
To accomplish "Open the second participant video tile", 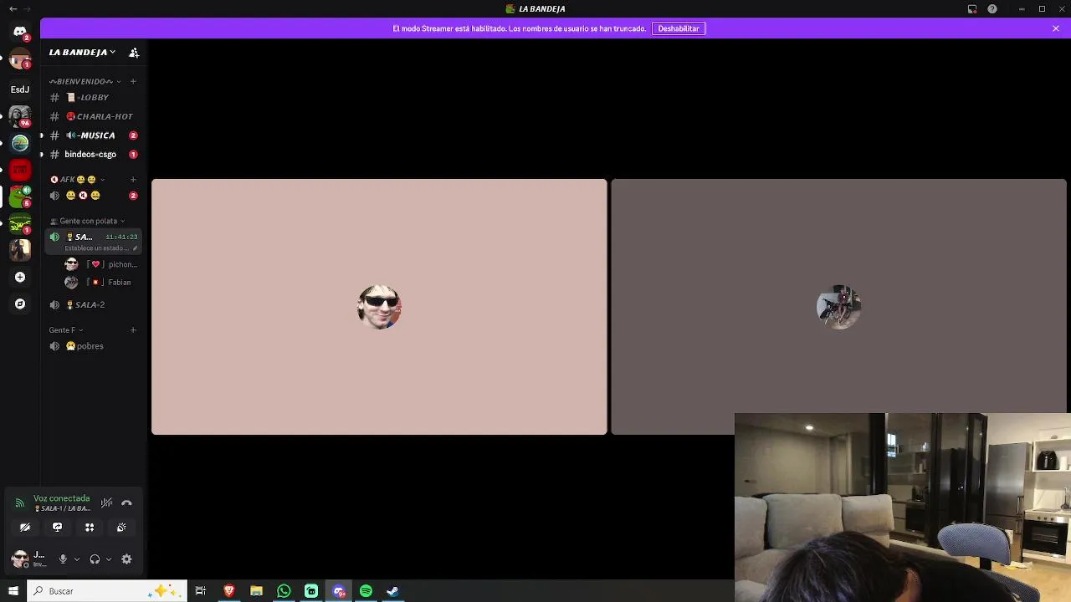I will [839, 307].
